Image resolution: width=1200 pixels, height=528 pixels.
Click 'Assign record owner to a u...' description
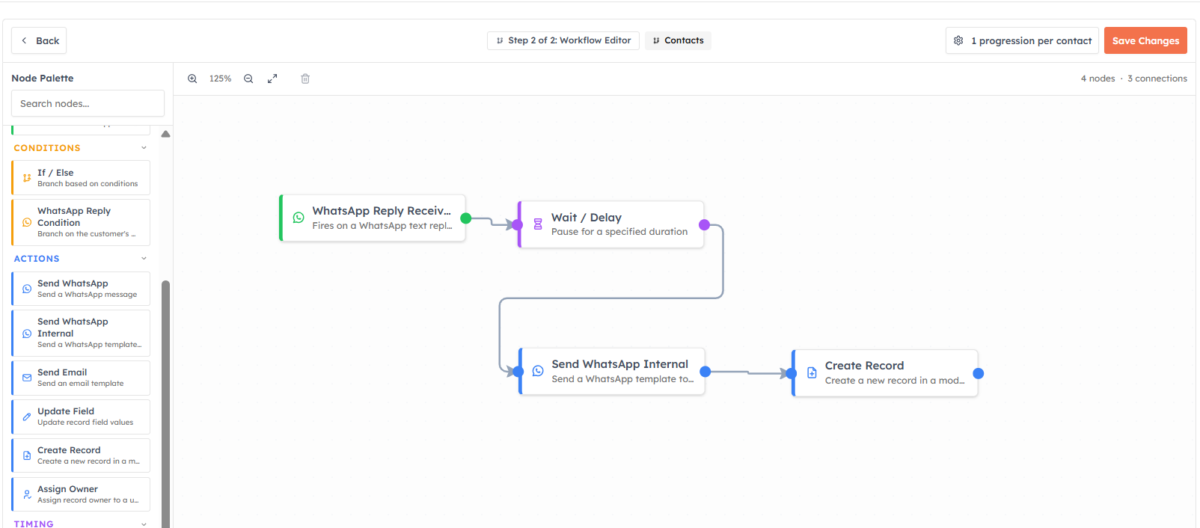click(x=88, y=500)
